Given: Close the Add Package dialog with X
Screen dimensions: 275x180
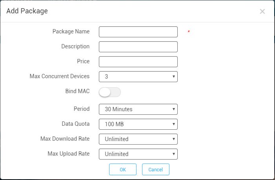Looking at the screenshot, I should coord(262,11).
